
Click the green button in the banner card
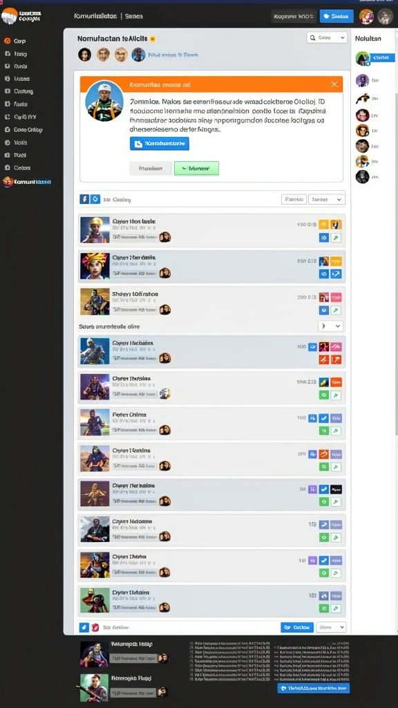[196, 169]
